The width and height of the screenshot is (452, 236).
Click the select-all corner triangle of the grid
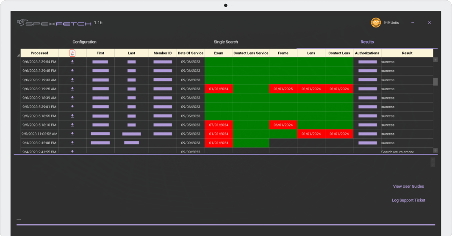click(18, 55)
